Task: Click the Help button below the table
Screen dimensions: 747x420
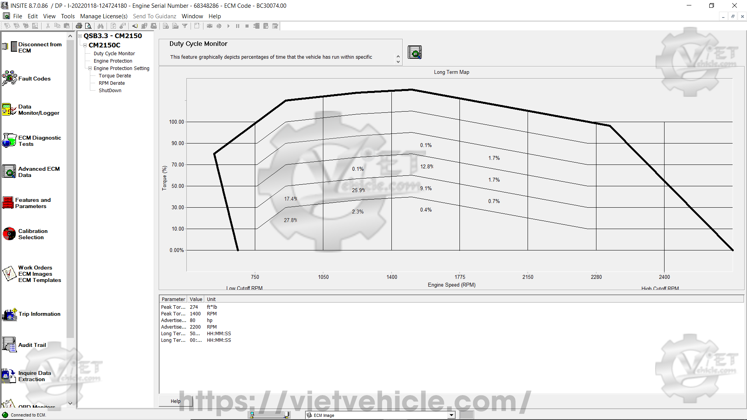Action: pyautogui.click(x=175, y=401)
